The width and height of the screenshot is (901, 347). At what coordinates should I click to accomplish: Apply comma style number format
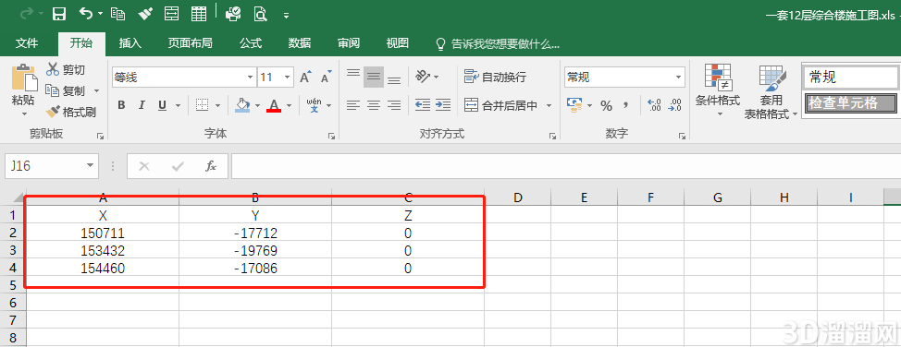[625, 105]
